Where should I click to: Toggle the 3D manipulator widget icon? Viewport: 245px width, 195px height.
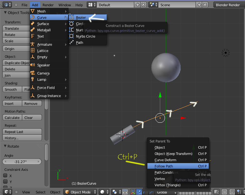point(133,192)
